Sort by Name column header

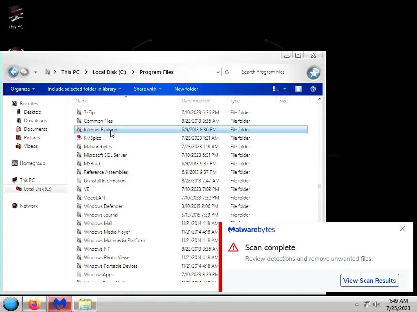point(81,101)
